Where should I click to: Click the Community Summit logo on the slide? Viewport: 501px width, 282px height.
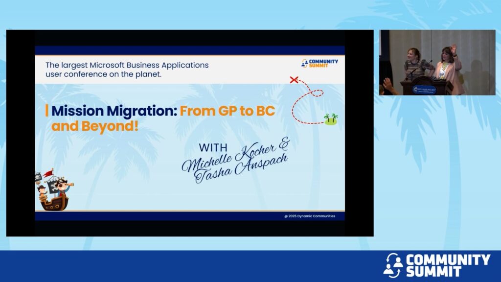click(319, 63)
